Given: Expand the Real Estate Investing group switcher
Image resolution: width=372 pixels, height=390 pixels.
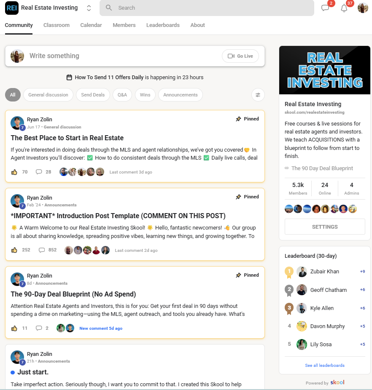Looking at the screenshot, I should point(89,8).
